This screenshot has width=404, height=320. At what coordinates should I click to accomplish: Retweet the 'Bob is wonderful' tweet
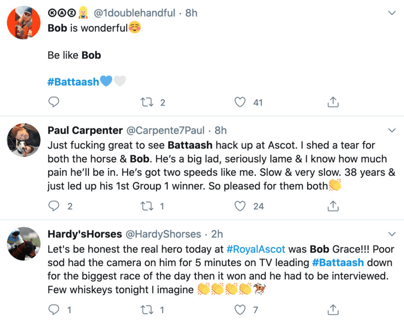pyautogui.click(x=148, y=102)
